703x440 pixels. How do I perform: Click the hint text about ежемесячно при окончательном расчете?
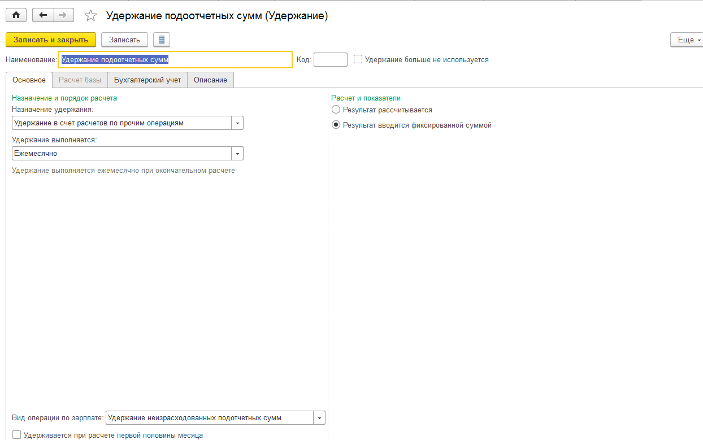click(x=123, y=170)
